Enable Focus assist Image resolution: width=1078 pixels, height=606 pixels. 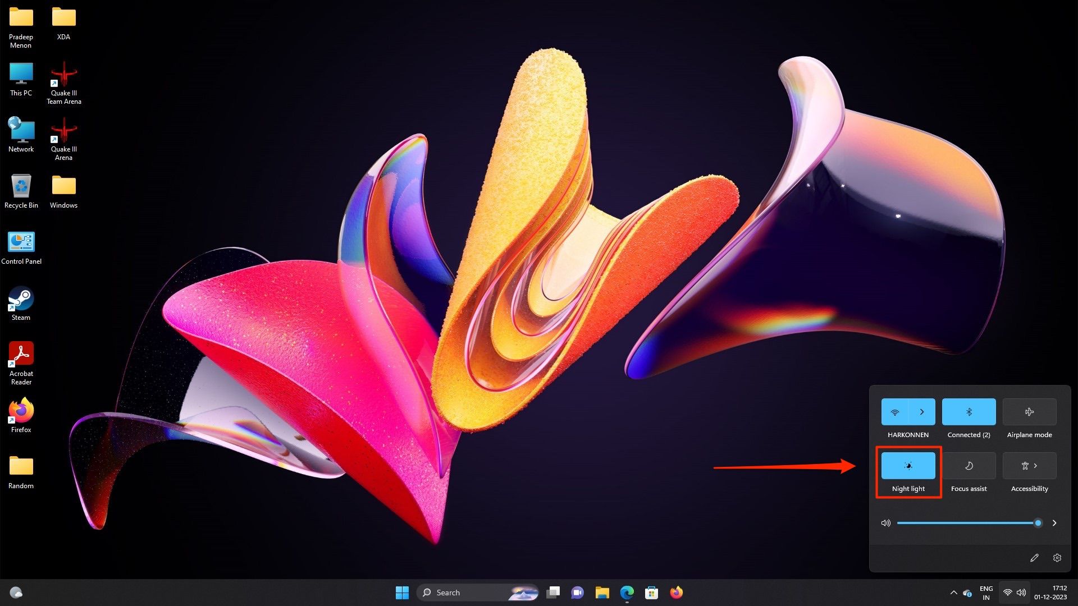click(x=969, y=465)
